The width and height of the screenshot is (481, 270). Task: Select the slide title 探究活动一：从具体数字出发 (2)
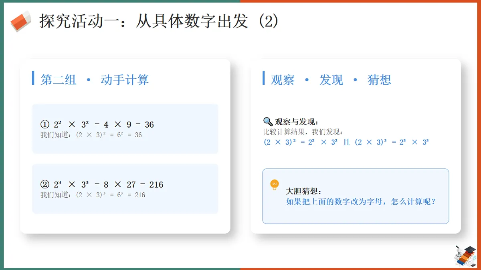(x=159, y=22)
